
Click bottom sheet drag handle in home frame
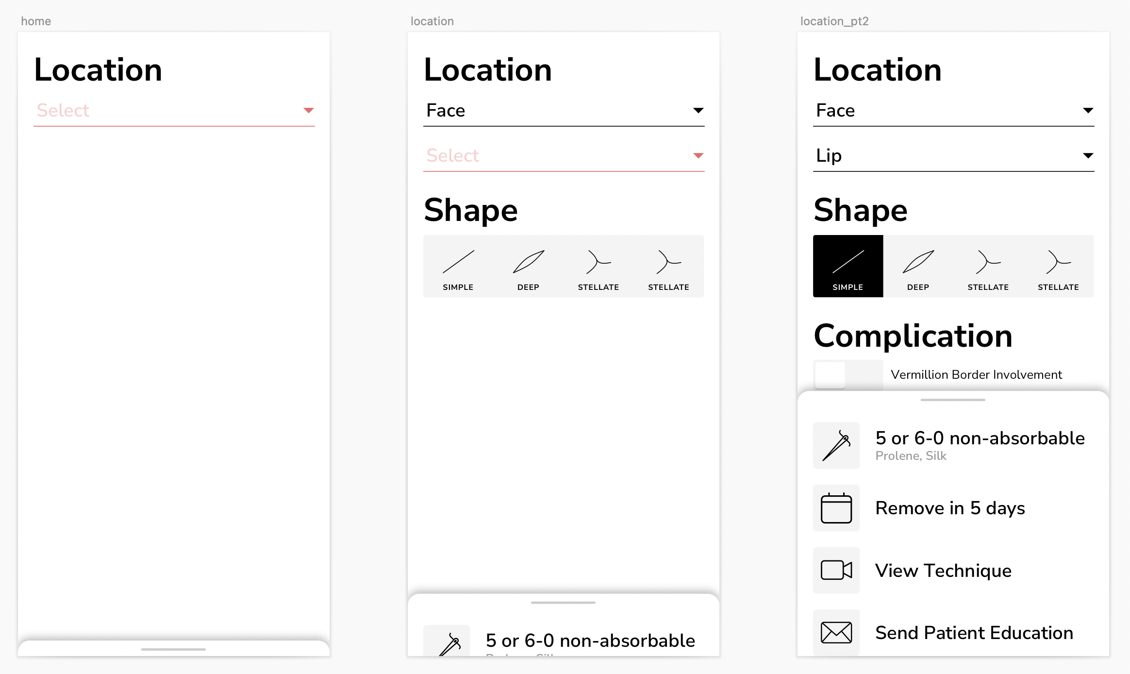pyautogui.click(x=173, y=649)
